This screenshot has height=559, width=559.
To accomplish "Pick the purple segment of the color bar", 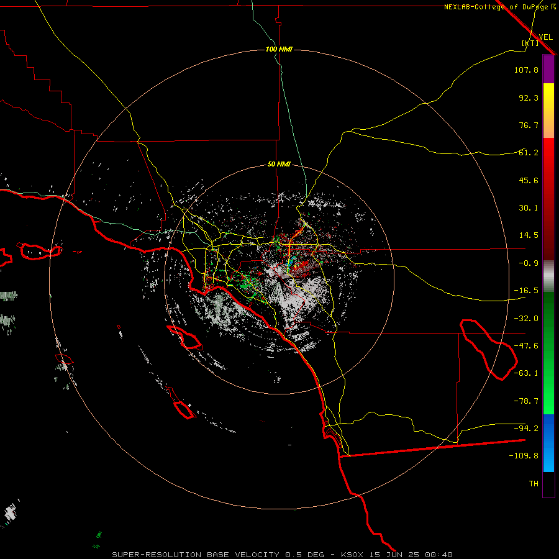I will (548, 69).
